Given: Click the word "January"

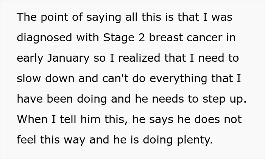Looking at the screenshot, I should (68, 58).
